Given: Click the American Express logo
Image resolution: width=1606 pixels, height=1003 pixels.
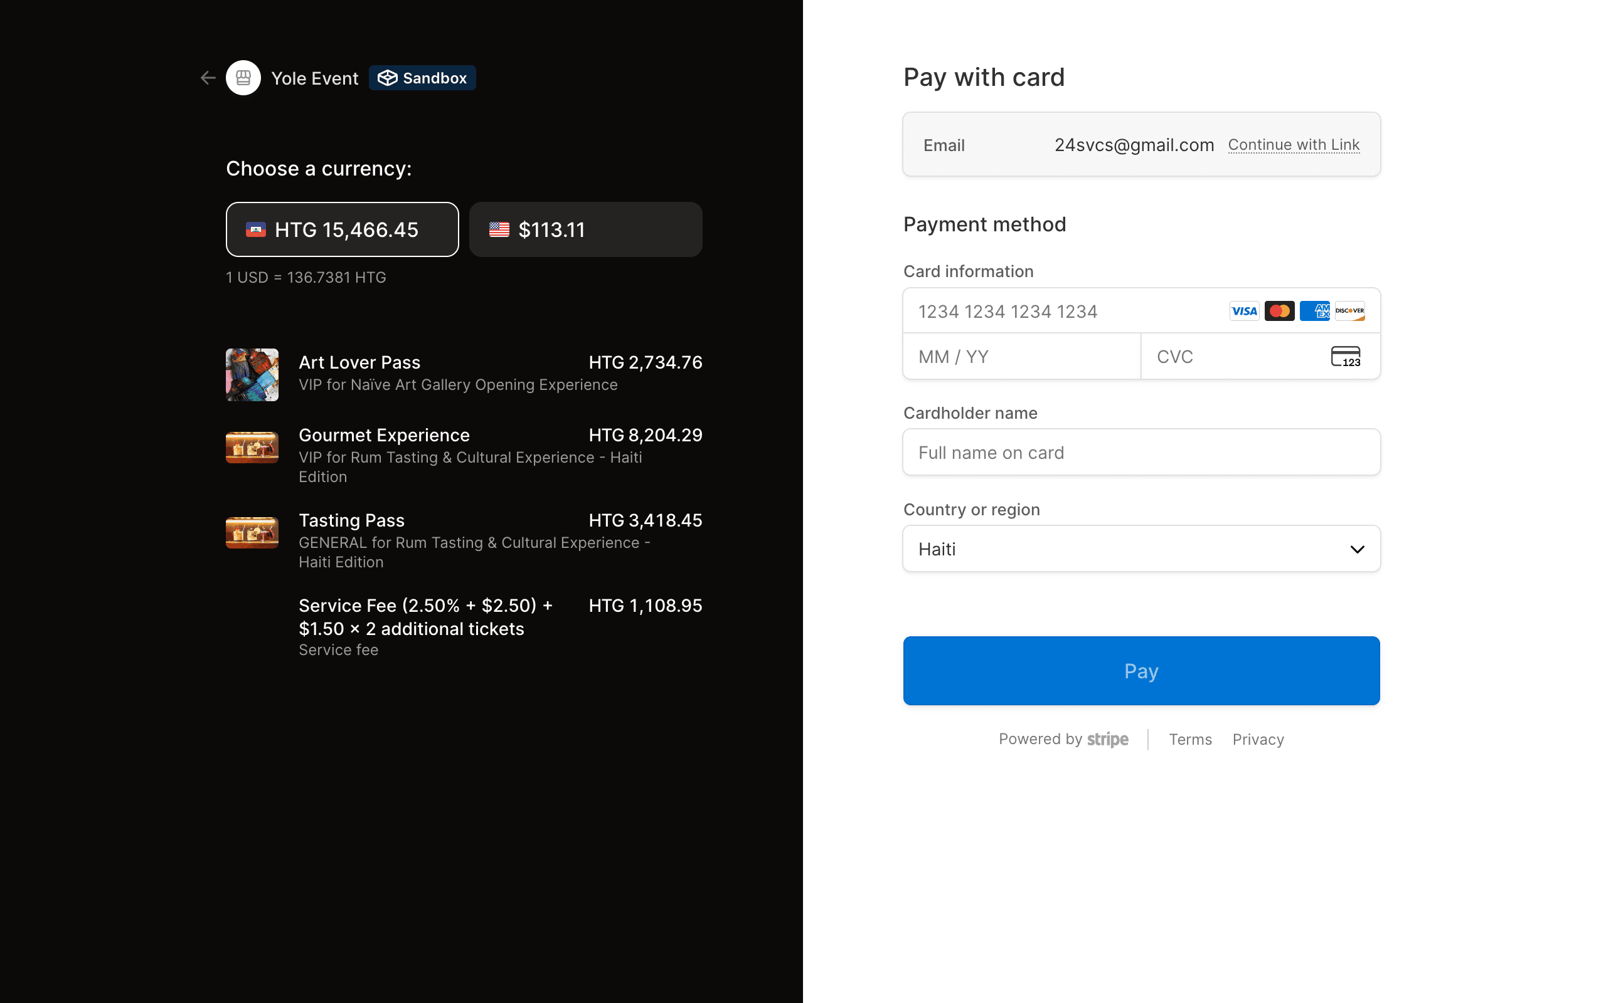Looking at the screenshot, I should [x=1314, y=311].
